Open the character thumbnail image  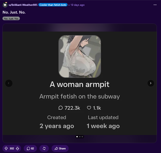pos(80,56)
